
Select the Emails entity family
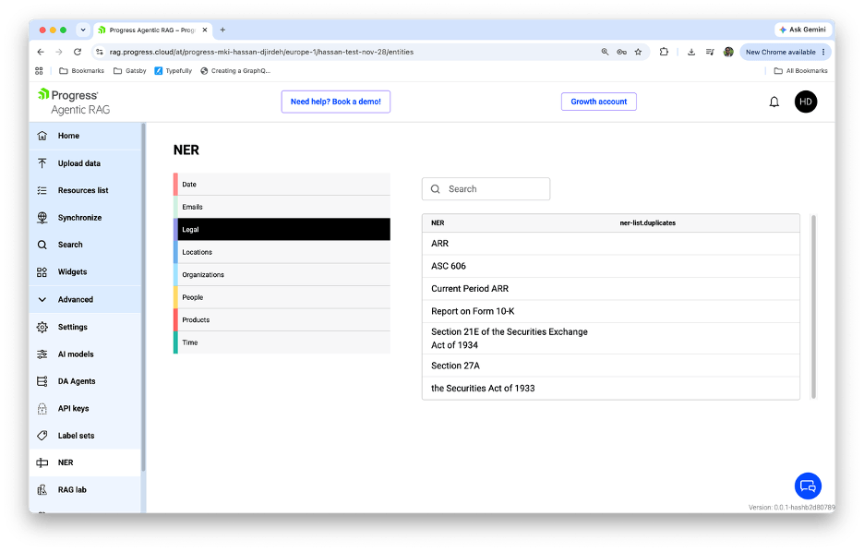click(282, 207)
